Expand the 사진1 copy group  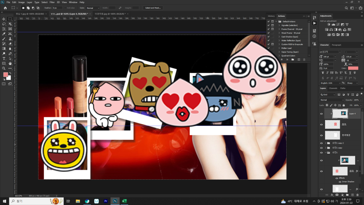point(325,148)
